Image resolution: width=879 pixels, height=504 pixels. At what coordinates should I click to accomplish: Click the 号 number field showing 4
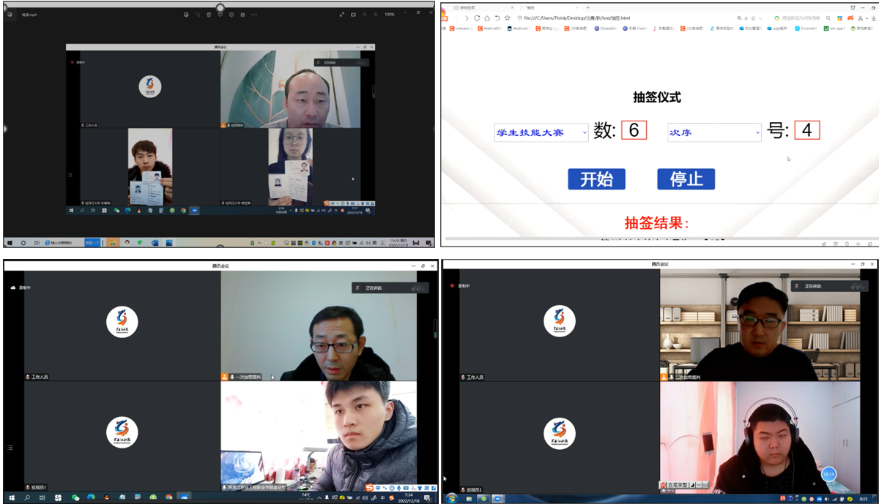806,130
